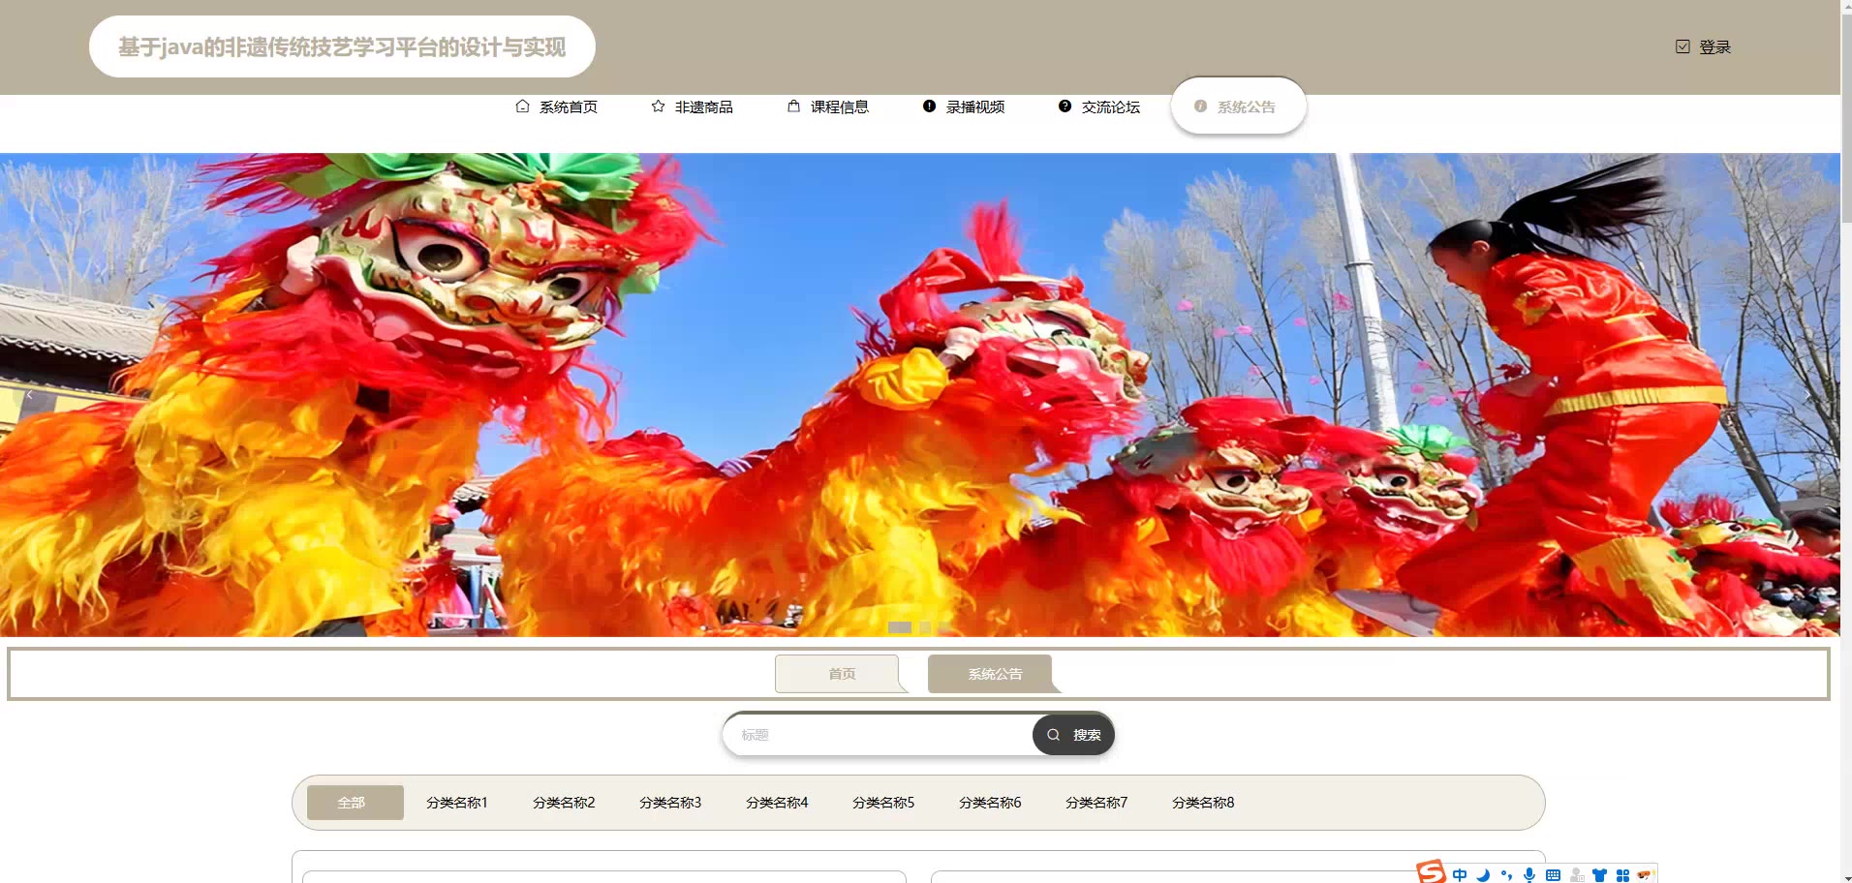Focus the 标题 search input field
Viewport: 1852px width, 883px height.
click(880, 735)
